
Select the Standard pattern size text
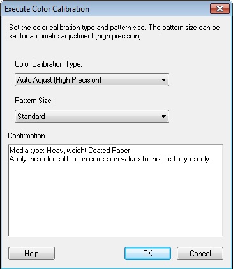(31, 117)
